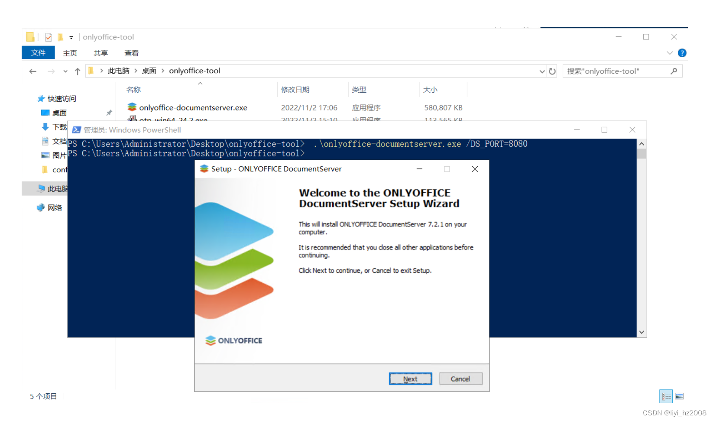Open 桌面 in the navigation pane
The width and height of the screenshot is (713, 421).
59,113
